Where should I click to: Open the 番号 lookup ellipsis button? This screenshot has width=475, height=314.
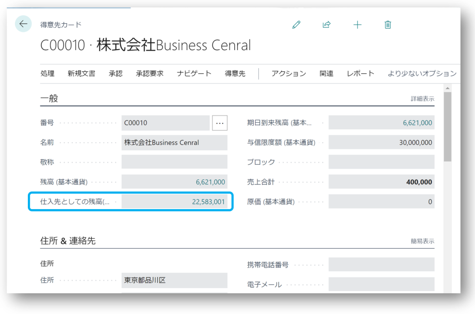[x=219, y=123]
